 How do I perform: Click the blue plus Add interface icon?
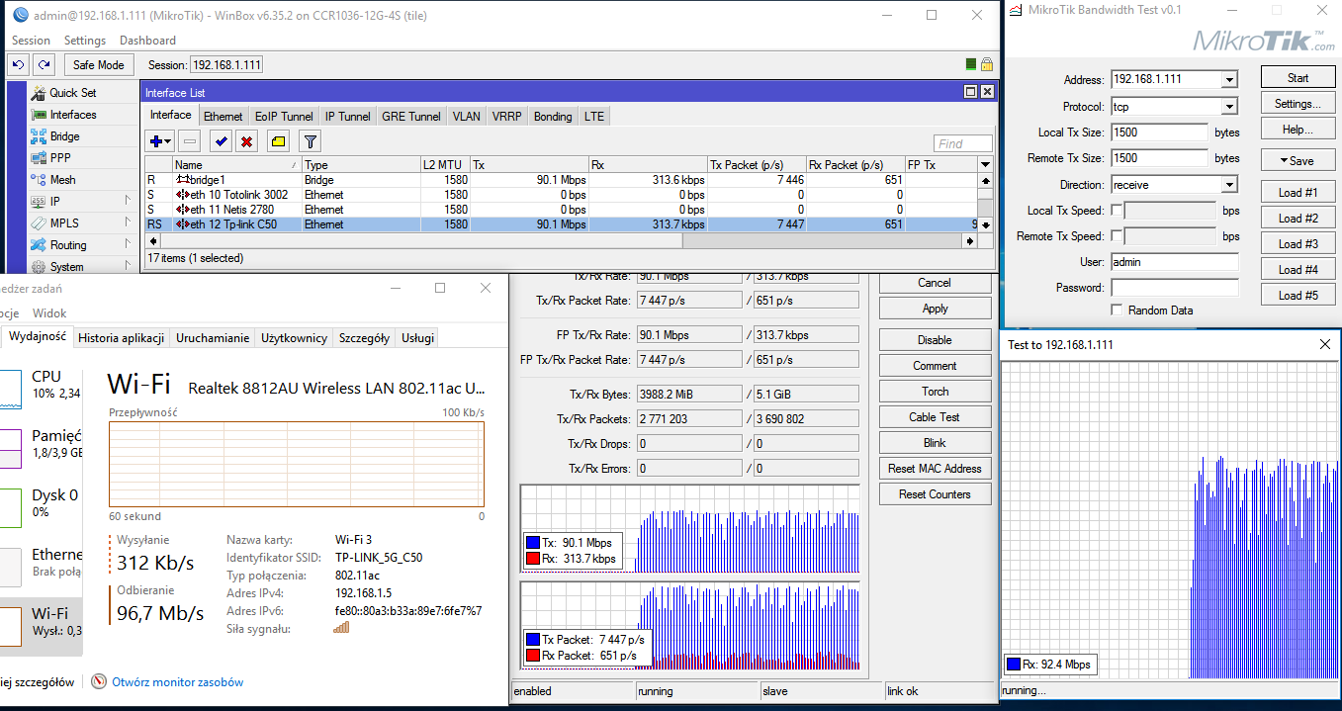[158, 141]
